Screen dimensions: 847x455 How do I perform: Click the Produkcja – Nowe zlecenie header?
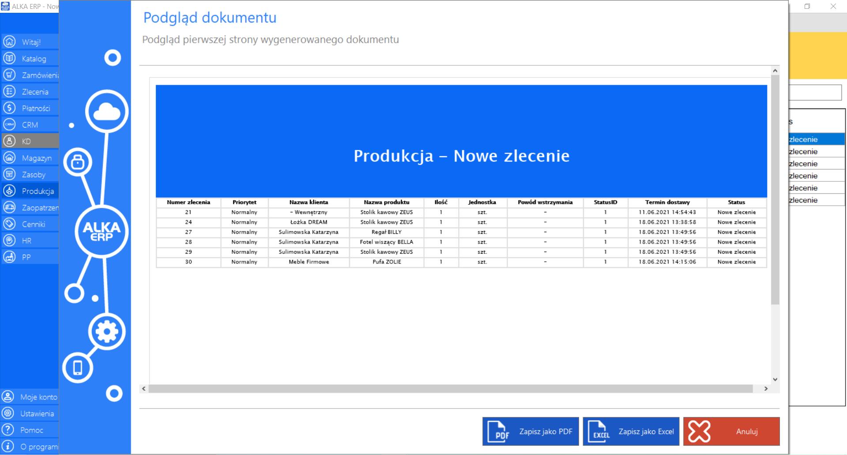tap(461, 156)
